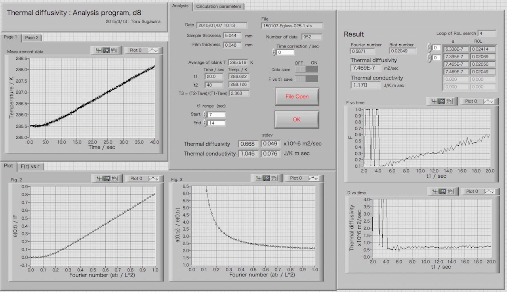
Task: Click zoom tool on Measurement data graph
Action: tap(106, 51)
